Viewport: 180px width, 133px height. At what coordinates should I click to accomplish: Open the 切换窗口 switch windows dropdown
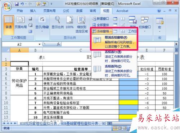click(x=145, y=25)
